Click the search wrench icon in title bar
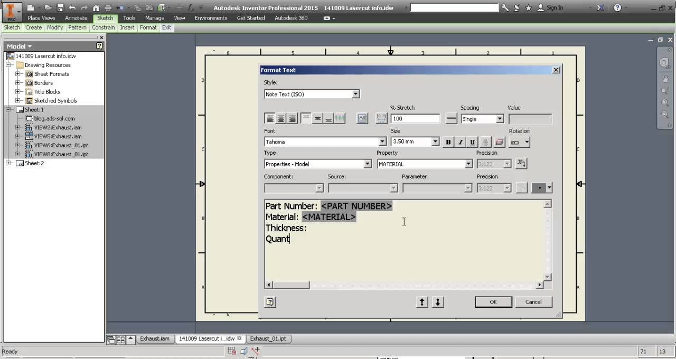The height and width of the screenshot is (359, 676). [x=505, y=8]
